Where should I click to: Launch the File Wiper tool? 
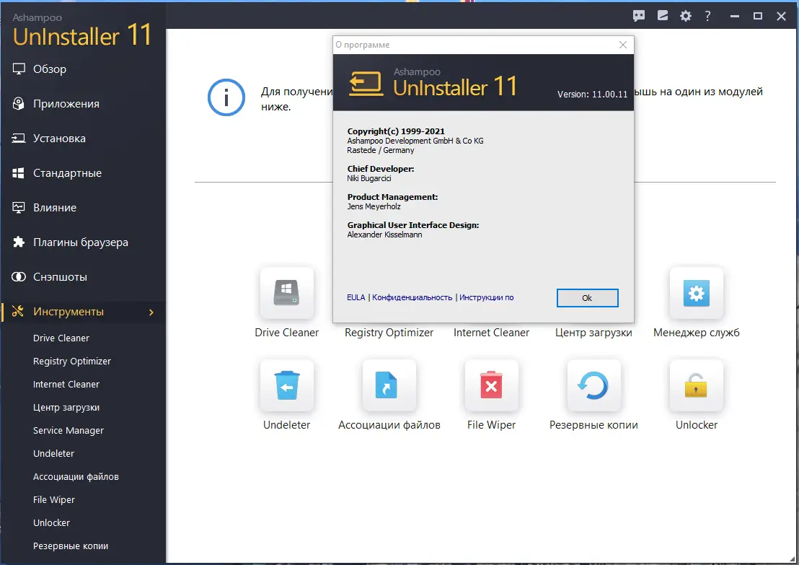click(491, 385)
